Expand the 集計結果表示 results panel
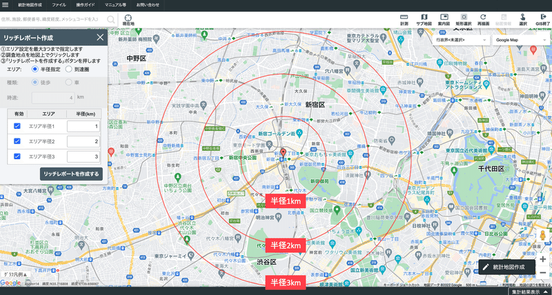The height and width of the screenshot is (295, 552). pos(530,292)
